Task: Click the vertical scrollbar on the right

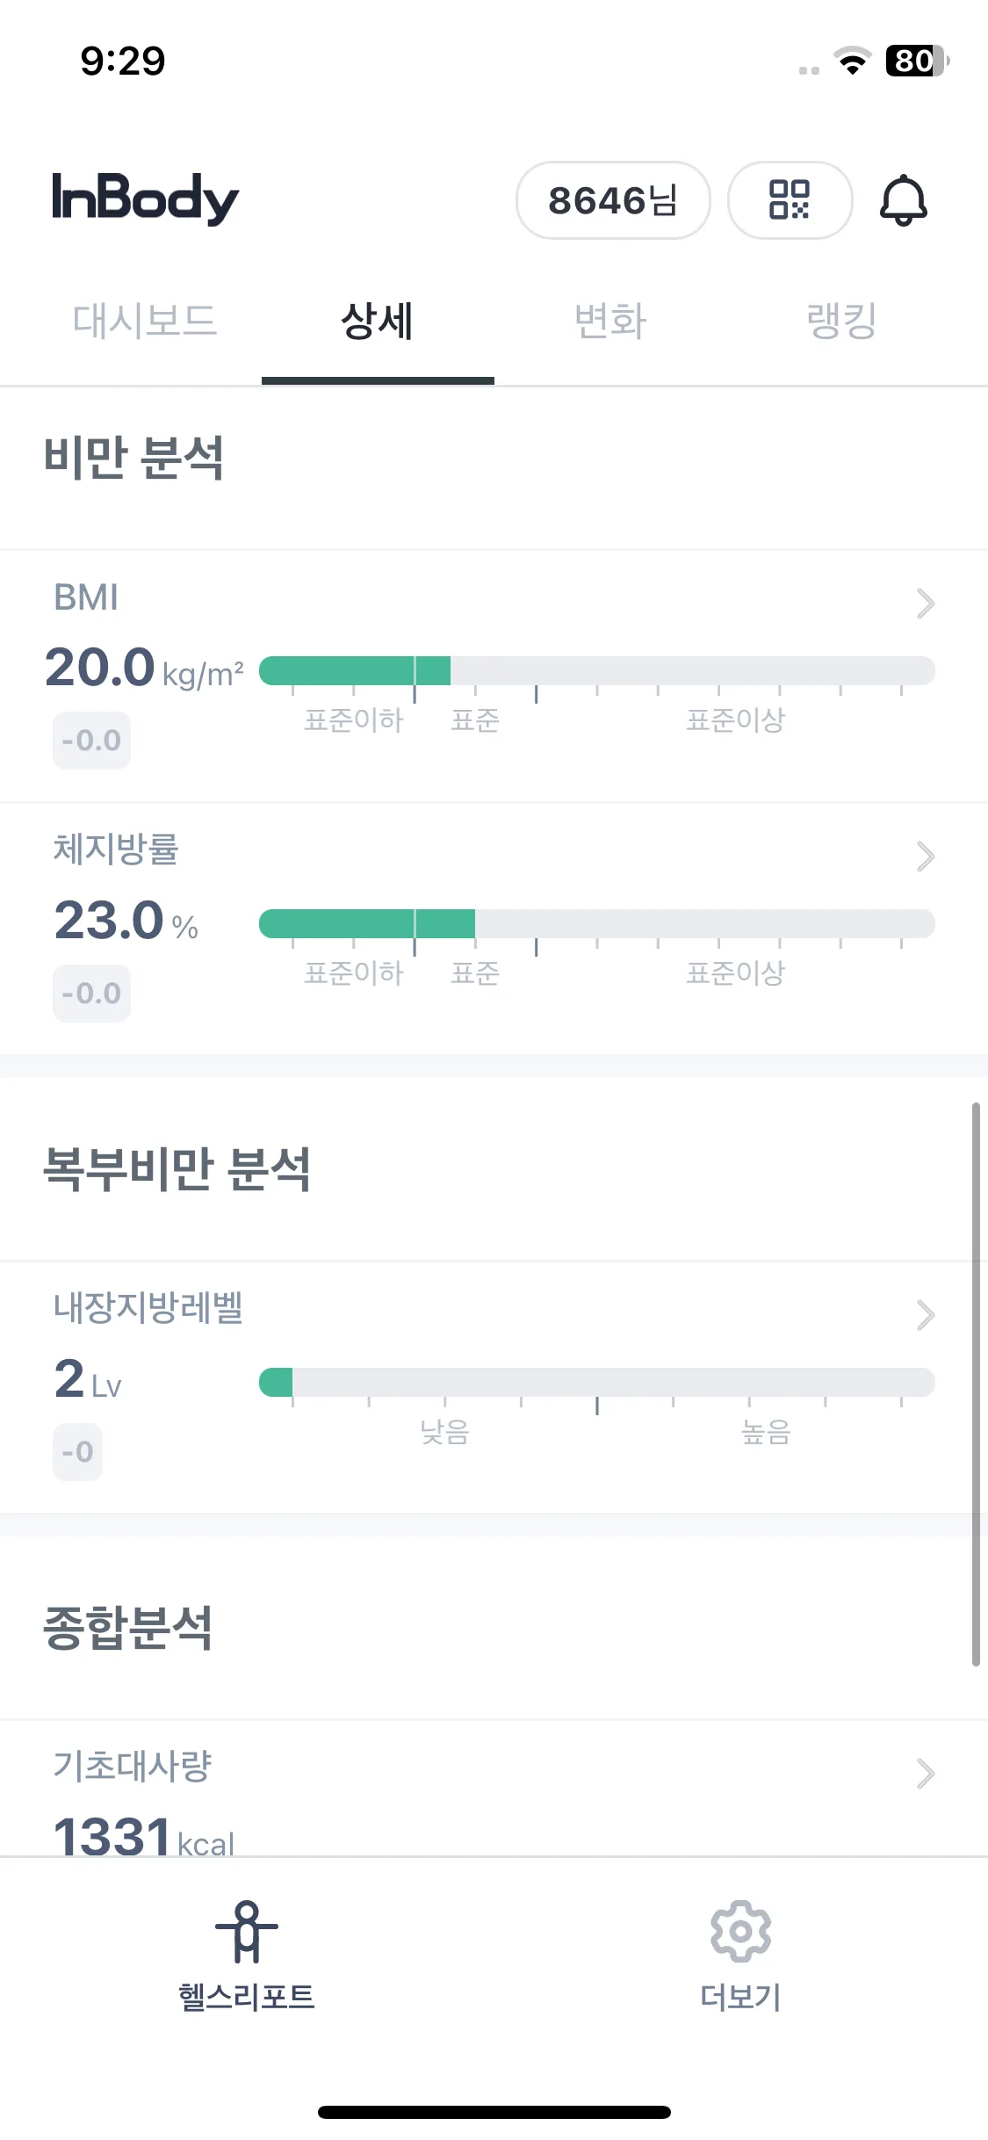Action: 975,1384
